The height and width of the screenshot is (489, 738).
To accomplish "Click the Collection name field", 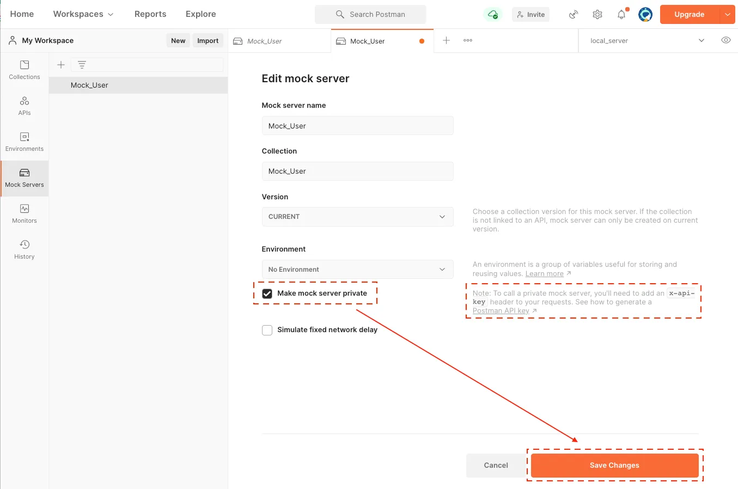I will click(x=358, y=171).
